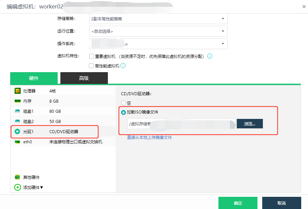Click the memory (内存) module icon
Screen dimensions: 308x209
click(18, 101)
